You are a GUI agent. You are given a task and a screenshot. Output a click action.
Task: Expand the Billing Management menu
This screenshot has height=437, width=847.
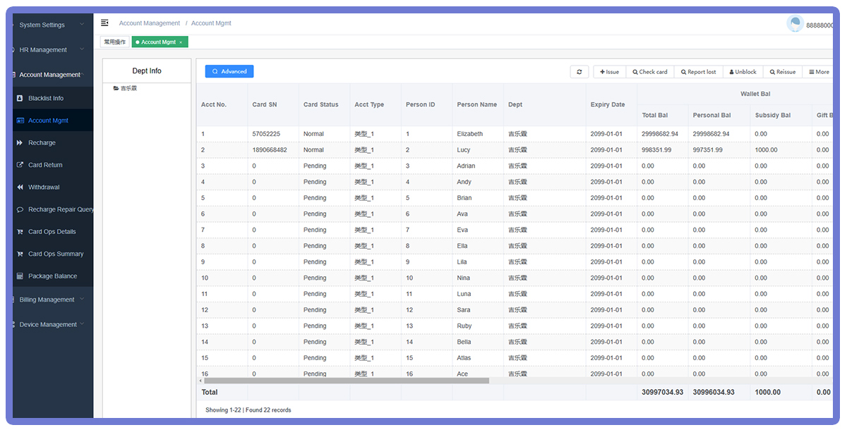click(49, 300)
